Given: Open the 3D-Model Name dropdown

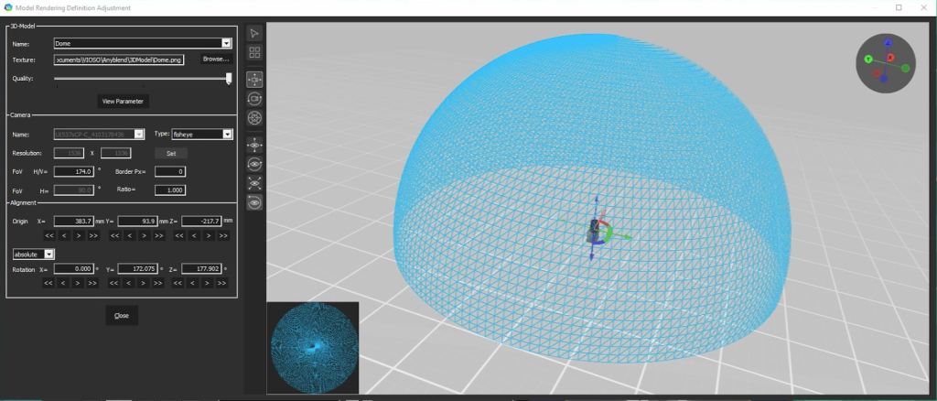Looking at the screenshot, I should tap(226, 42).
